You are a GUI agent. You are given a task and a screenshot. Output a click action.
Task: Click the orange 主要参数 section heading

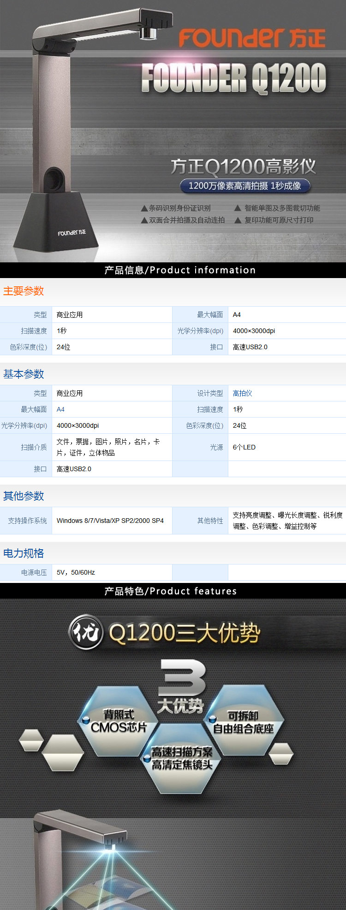(x=24, y=291)
